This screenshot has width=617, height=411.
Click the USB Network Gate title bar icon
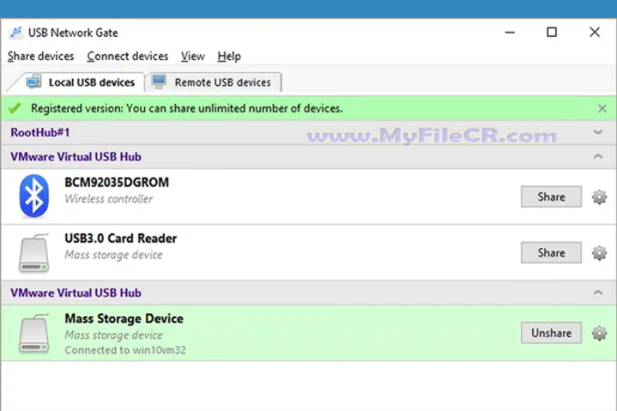tap(15, 33)
